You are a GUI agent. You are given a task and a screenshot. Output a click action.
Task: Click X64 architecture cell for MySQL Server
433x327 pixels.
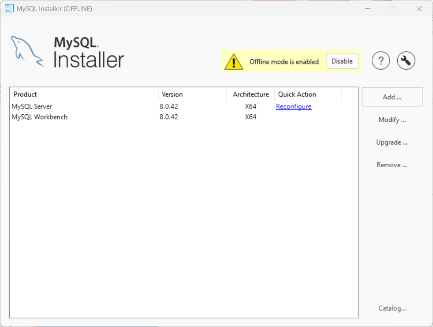[250, 106]
